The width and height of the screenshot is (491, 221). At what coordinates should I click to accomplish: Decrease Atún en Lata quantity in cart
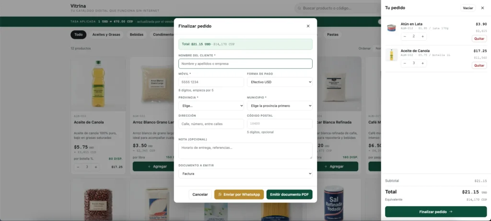[x=405, y=36]
